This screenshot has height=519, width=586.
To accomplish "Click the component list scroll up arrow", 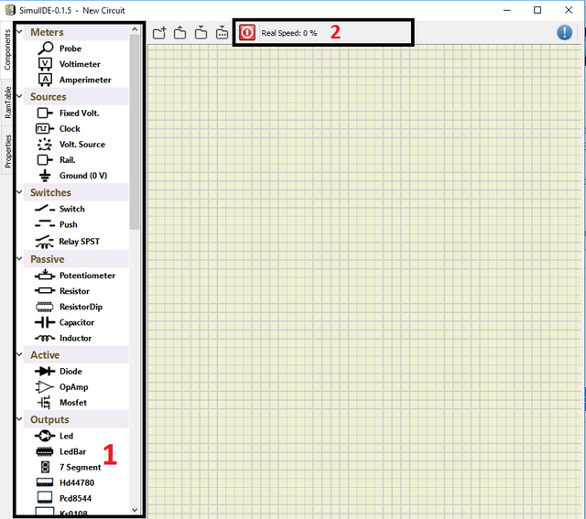I will 135,29.
